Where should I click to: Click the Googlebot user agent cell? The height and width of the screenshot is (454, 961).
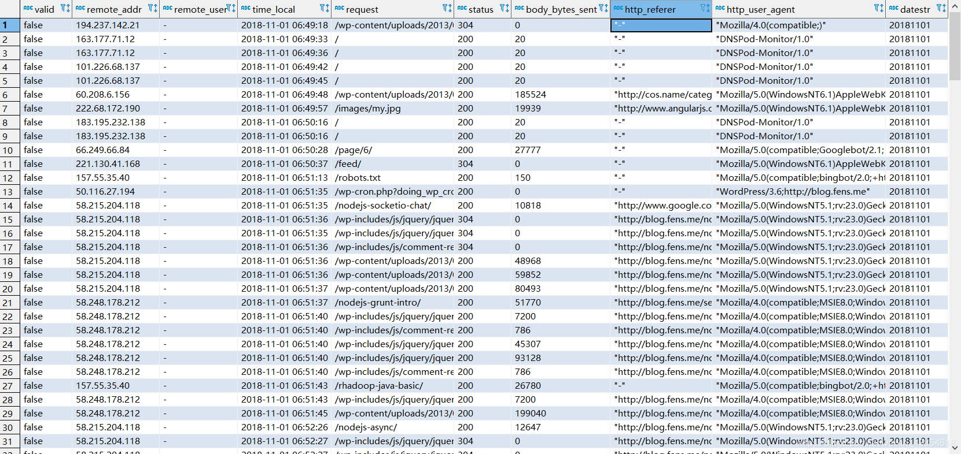pyautogui.click(x=799, y=150)
